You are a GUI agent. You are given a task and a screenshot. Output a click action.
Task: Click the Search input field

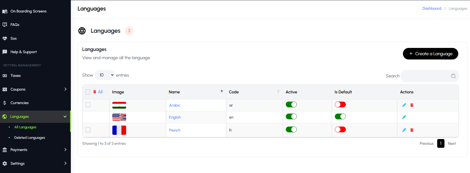point(425,76)
